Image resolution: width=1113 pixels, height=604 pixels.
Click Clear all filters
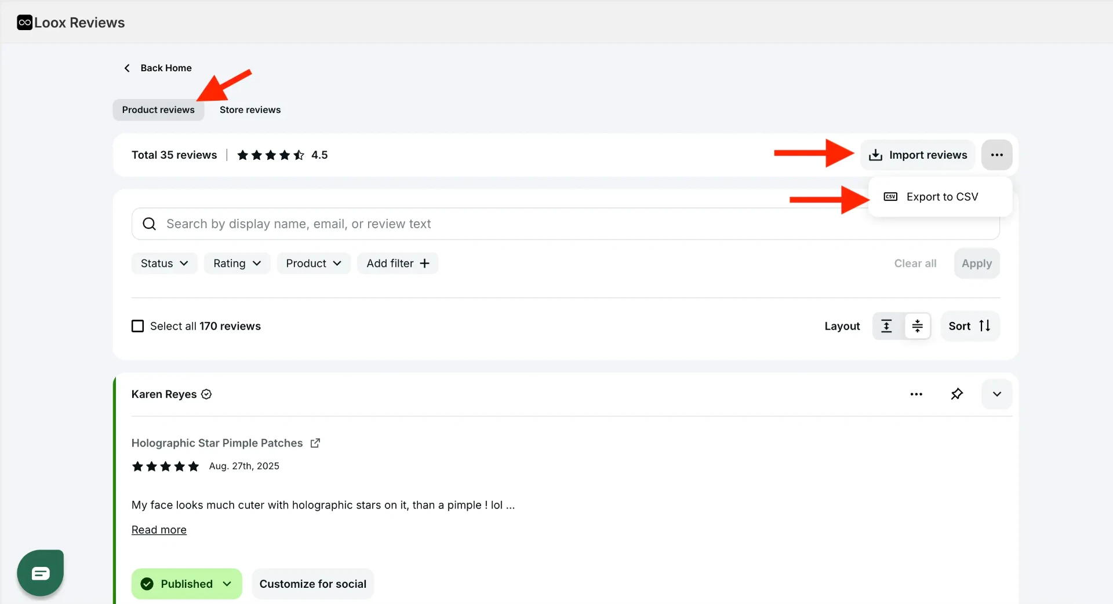[x=915, y=263]
